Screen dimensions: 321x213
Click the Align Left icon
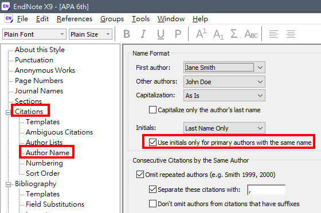pyautogui.click(x=273, y=34)
